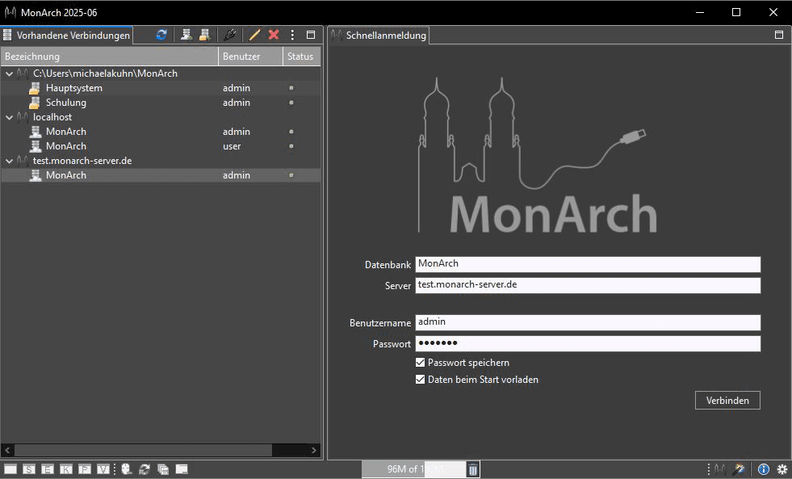Uncheck the Daten beim Start vorladen checkbox
The width and height of the screenshot is (792, 479).
click(x=421, y=380)
